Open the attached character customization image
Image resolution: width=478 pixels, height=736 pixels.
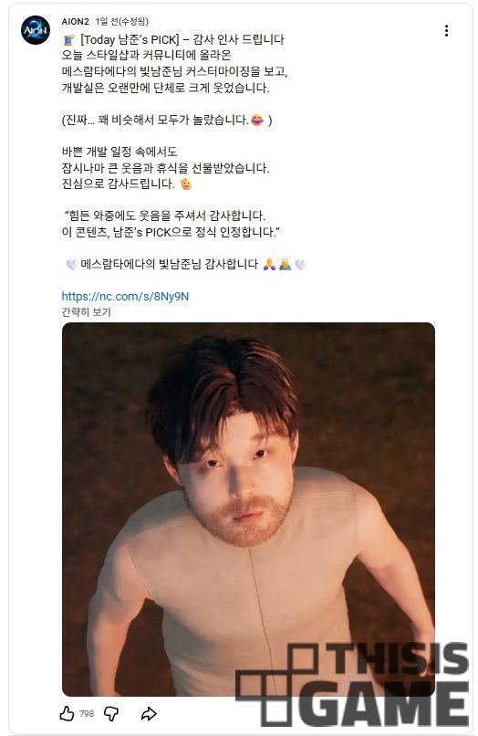click(x=248, y=510)
